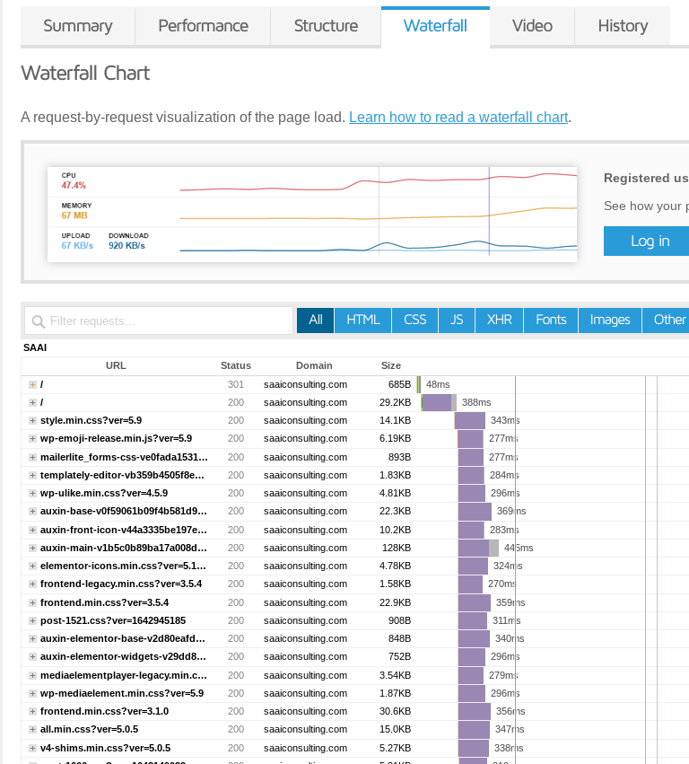This screenshot has height=764, width=689.
Task: Filter requests by JS type
Action: click(x=457, y=320)
